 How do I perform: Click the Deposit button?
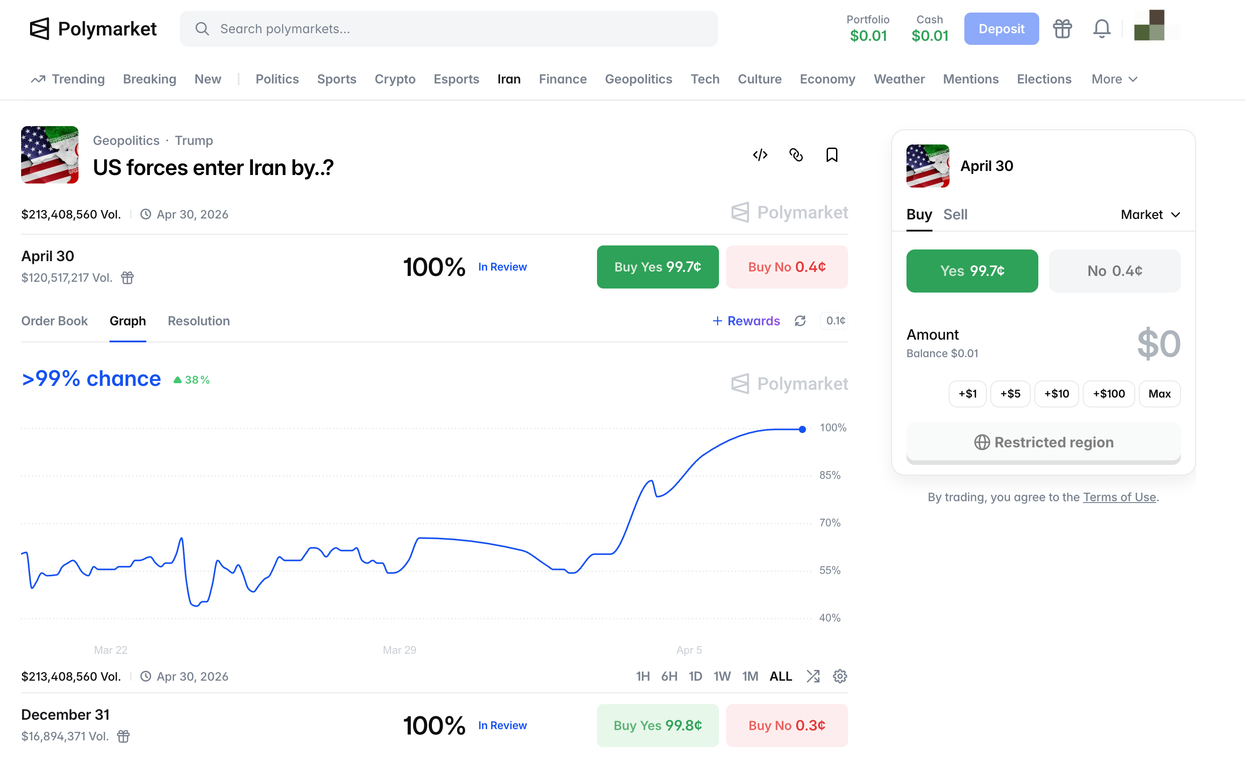(1001, 29)
